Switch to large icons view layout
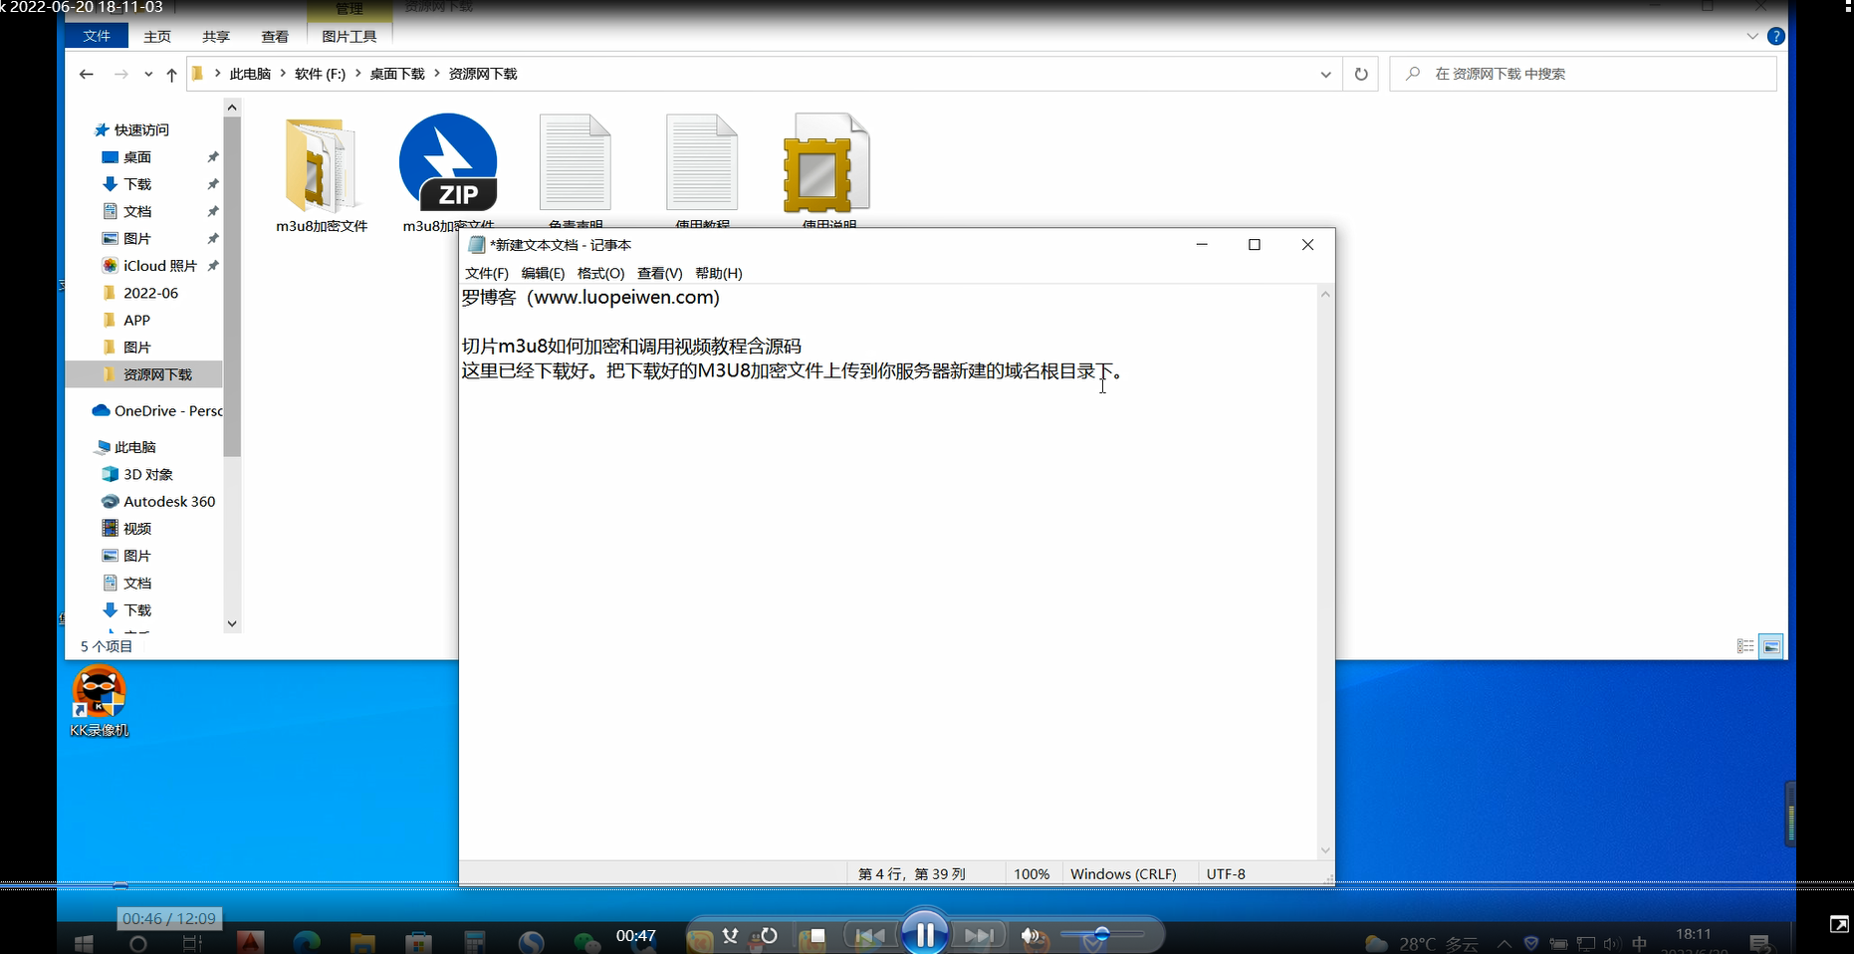The width and height of the screenshot is (1854, 954). (1771, 646)
